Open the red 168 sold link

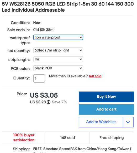pos(95,76)
